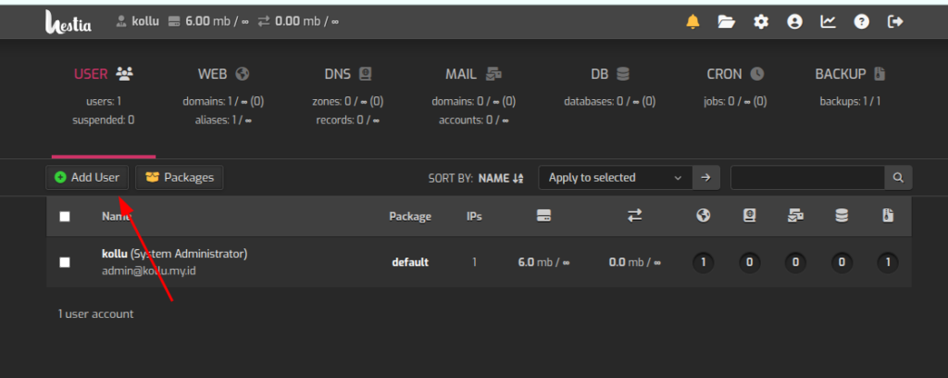Open the file manager folder icon
The height and width of the screenshot is (378, 948).
tap(727, 22)
